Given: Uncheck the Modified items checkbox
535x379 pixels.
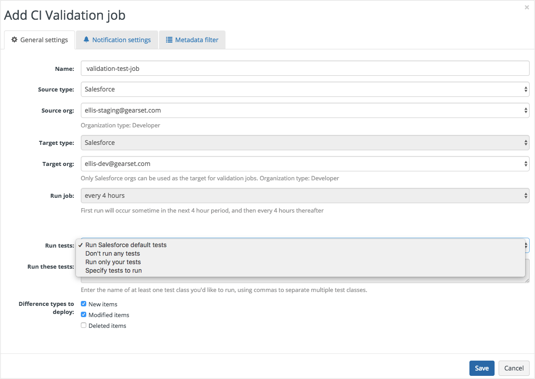Looking at the screenshot, I should [84, 315].
